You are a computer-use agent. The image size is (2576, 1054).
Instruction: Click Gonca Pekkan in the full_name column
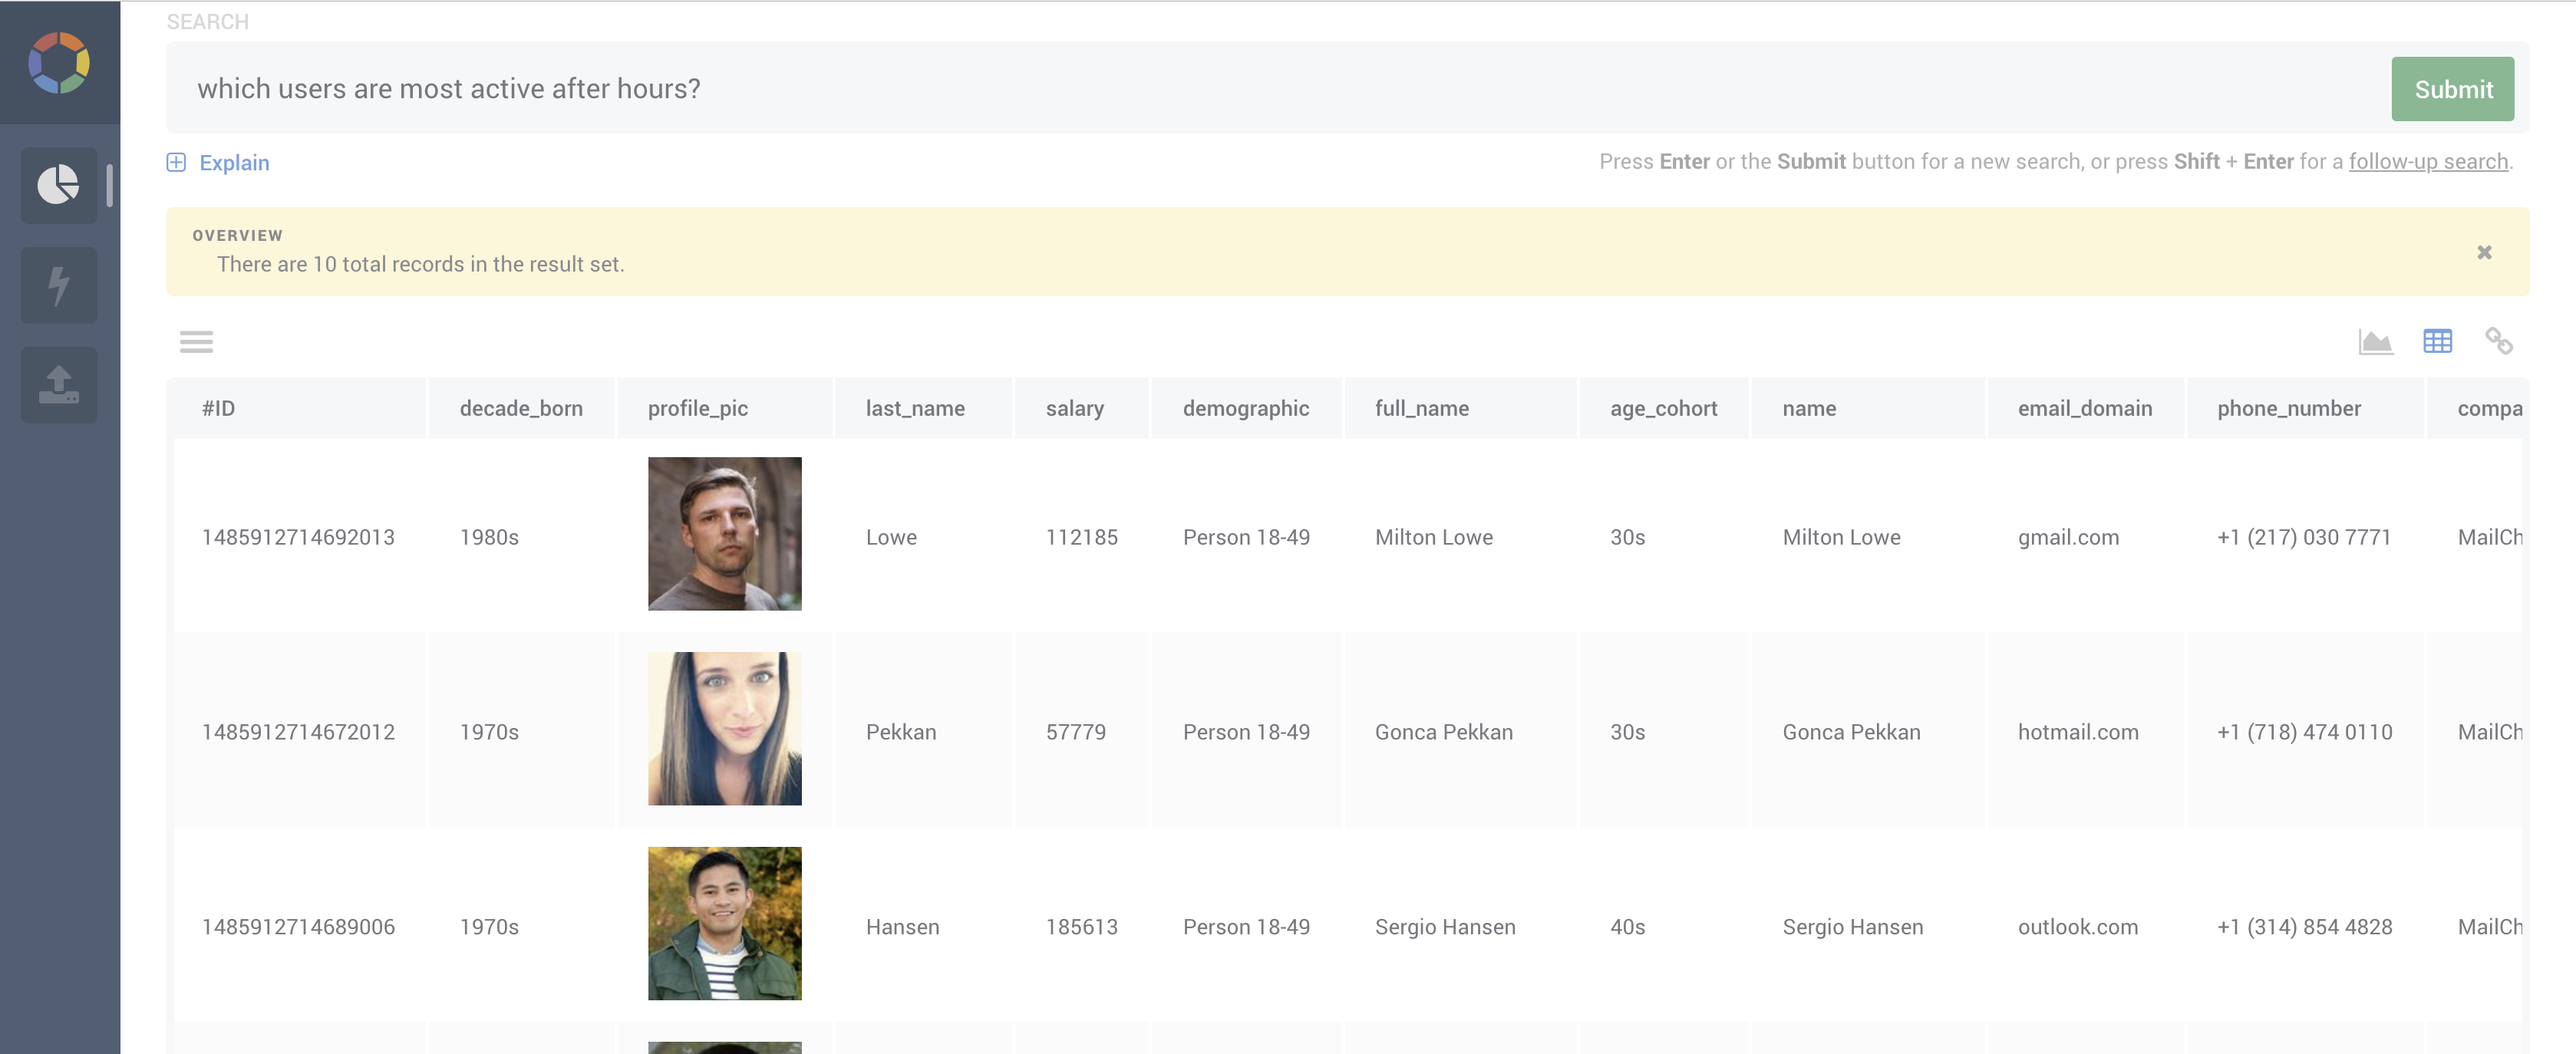coord(1444,732)
